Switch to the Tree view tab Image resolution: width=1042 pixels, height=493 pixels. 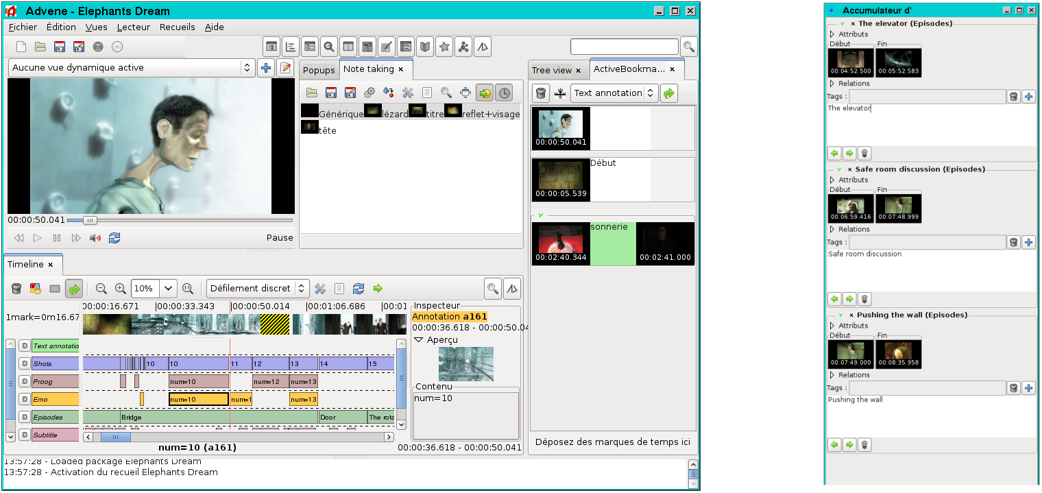point(552,70)
